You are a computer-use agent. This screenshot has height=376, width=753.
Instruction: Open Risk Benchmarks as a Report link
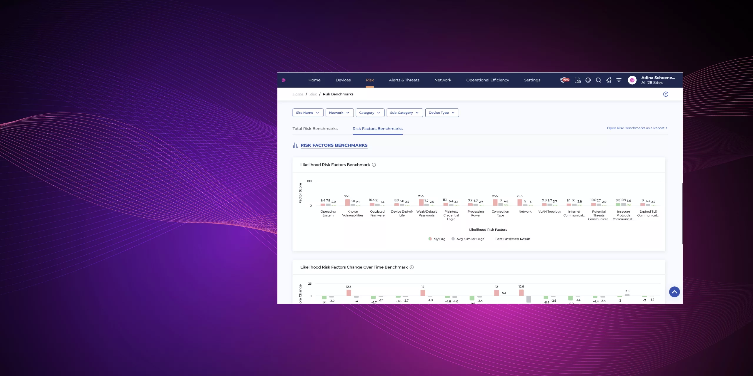637,128
